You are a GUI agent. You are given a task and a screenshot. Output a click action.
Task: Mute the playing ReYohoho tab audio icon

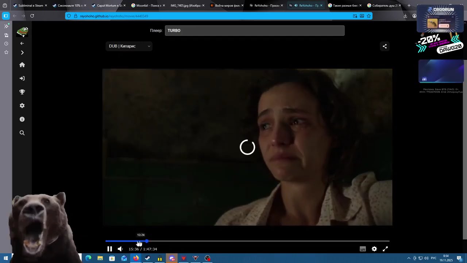[296, 5]
